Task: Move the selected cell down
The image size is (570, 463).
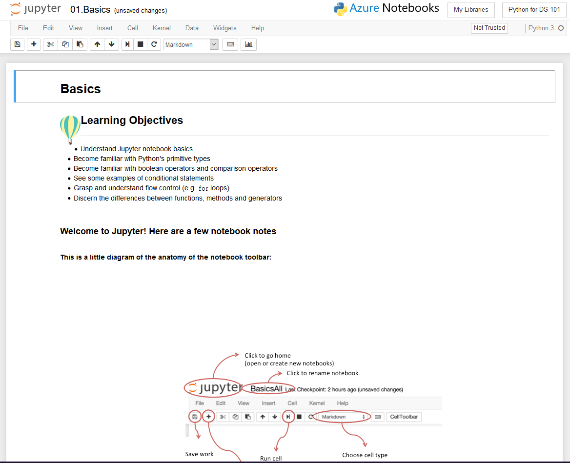Action: 111,44
